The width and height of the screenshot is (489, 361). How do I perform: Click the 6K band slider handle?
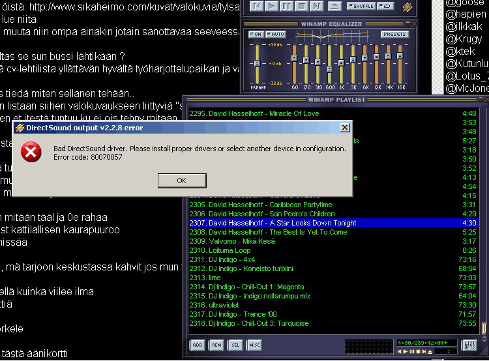(x=364, y=58)
